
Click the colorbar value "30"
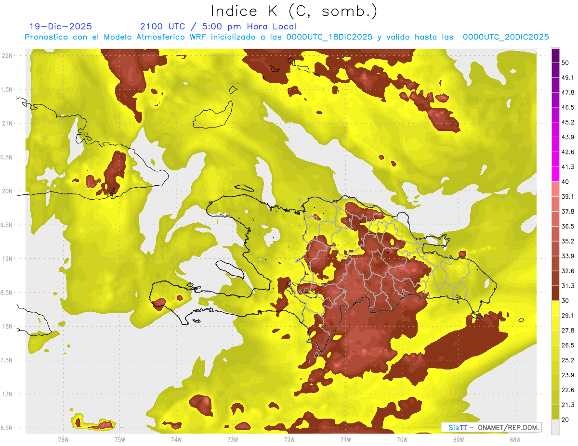pyautogui.click(x=565, y=301)
